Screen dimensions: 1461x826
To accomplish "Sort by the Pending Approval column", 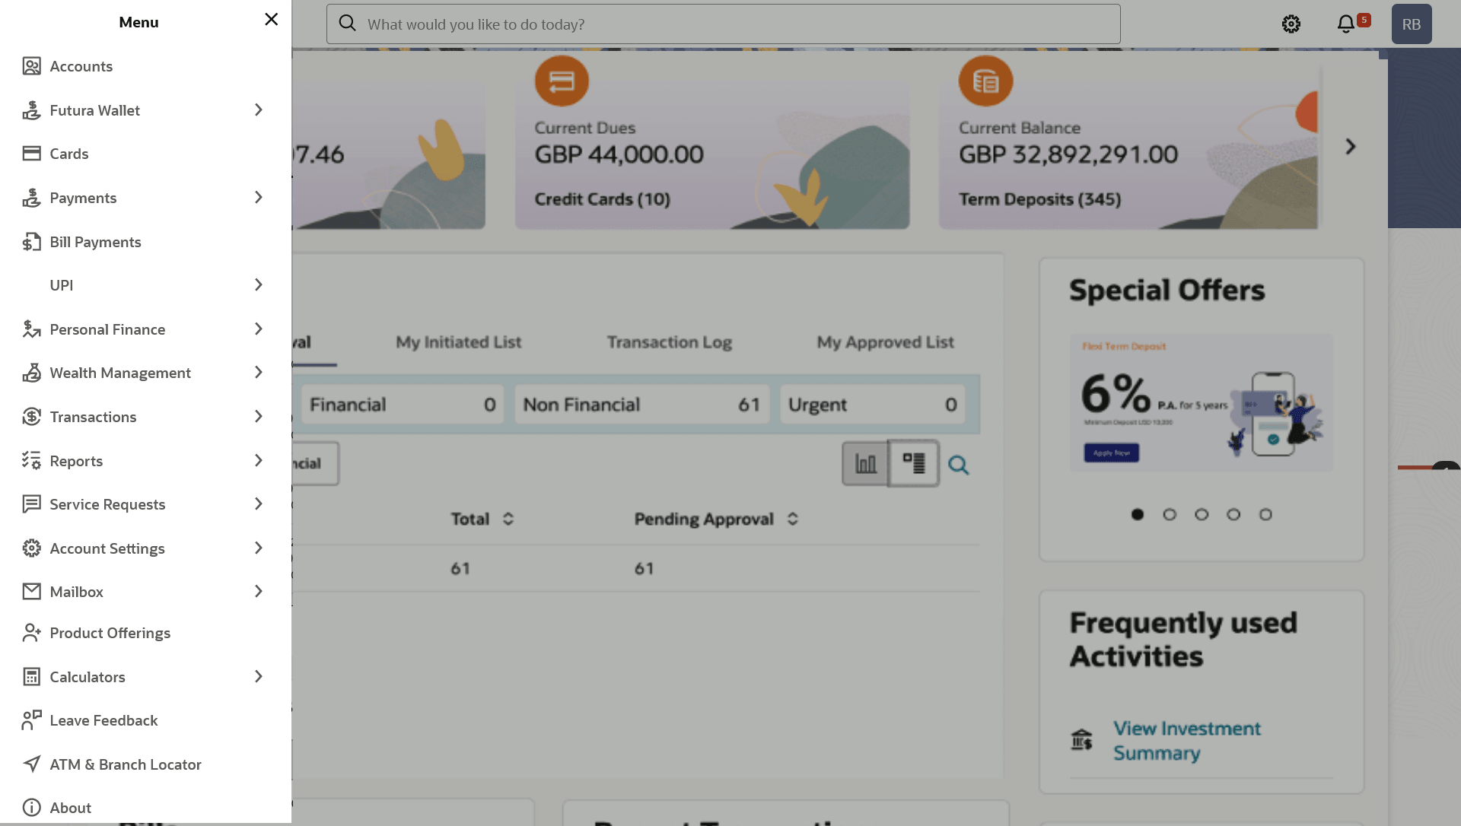I will click(x=792, y=519).
